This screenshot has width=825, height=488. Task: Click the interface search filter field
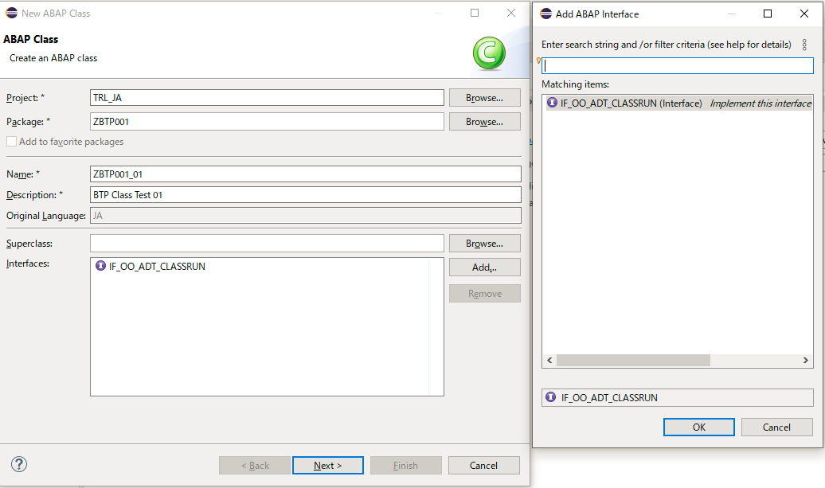(x=677, y=65)
